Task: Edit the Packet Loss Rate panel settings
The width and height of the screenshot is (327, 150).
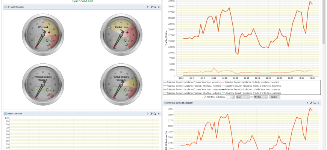Action: 151,114
